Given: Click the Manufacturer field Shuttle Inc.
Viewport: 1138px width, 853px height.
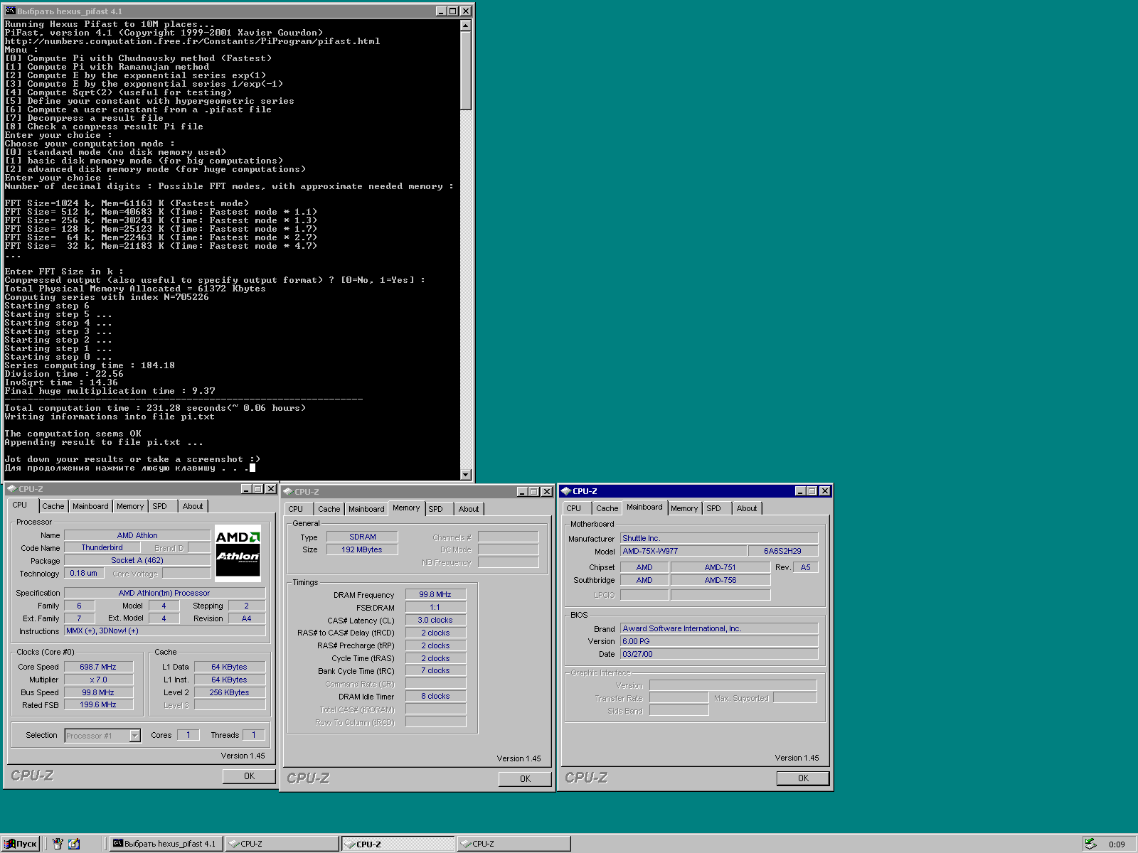Looking at the screenshot, I should 719,538.
